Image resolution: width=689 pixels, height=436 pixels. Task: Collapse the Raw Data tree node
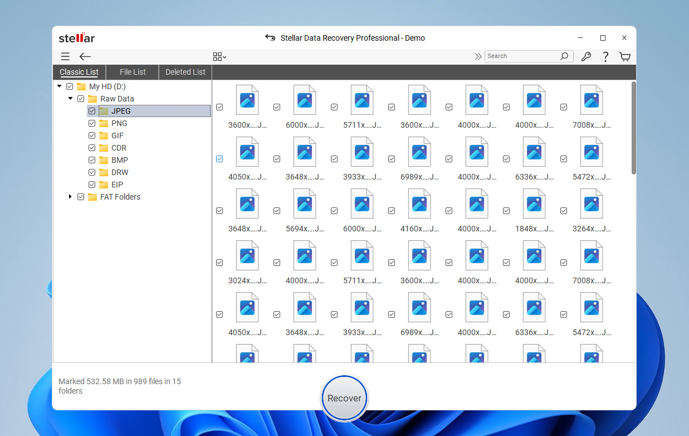coord(70,99)
